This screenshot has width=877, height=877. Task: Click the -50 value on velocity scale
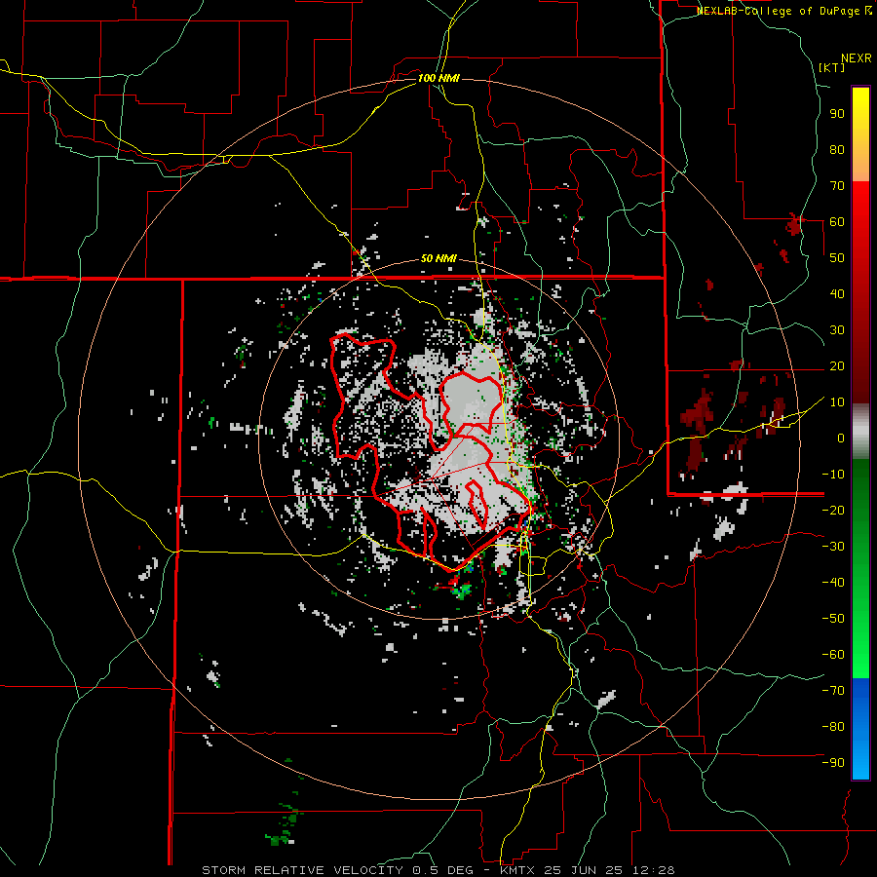click(833, 619)
